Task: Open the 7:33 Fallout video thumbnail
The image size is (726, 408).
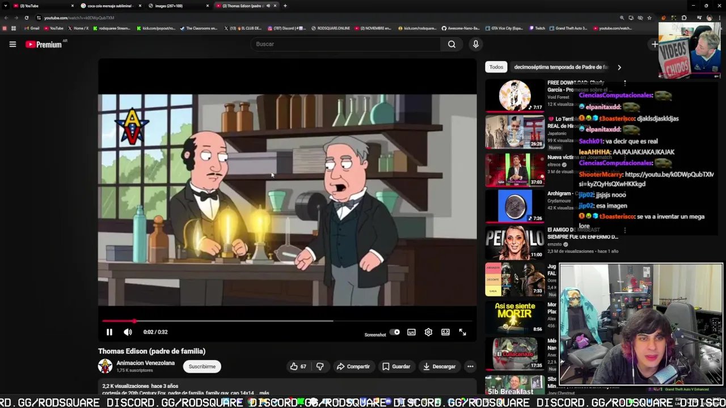Action: point(515,279)
